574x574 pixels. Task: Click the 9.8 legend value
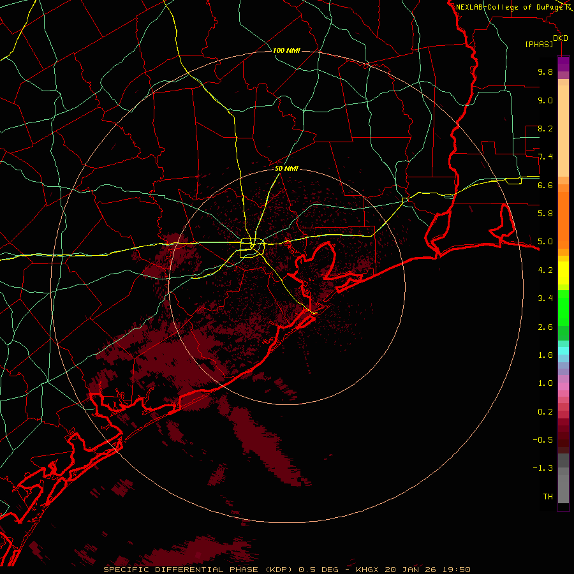[545, 71]
